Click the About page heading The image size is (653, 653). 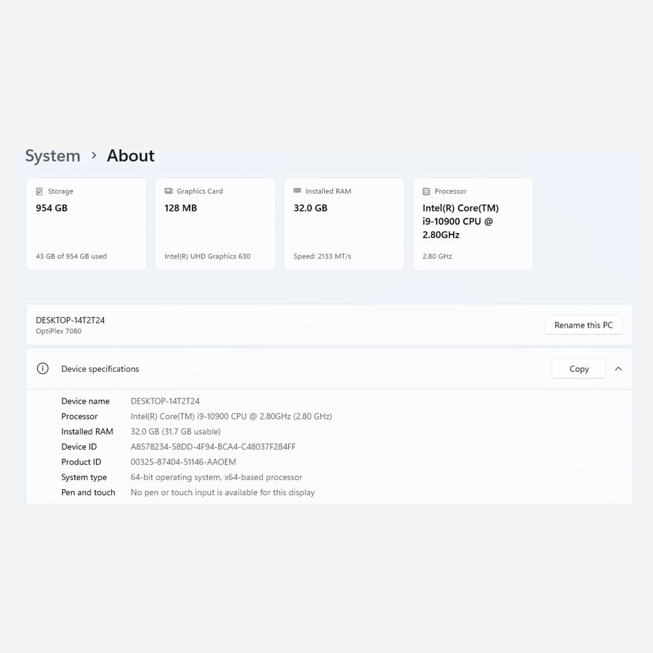pos(131,156)
